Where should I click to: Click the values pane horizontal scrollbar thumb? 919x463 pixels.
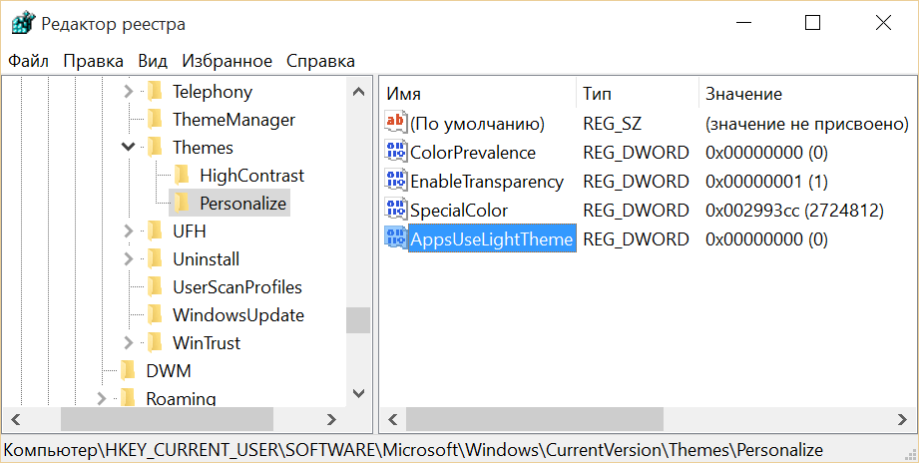535,419
